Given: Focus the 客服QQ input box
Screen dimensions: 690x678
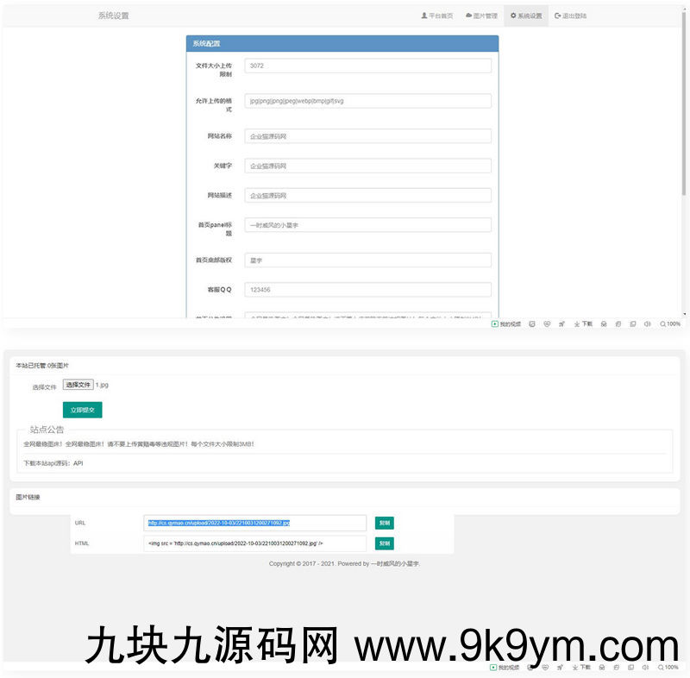Looking at the screenshot, I should 367,290.
